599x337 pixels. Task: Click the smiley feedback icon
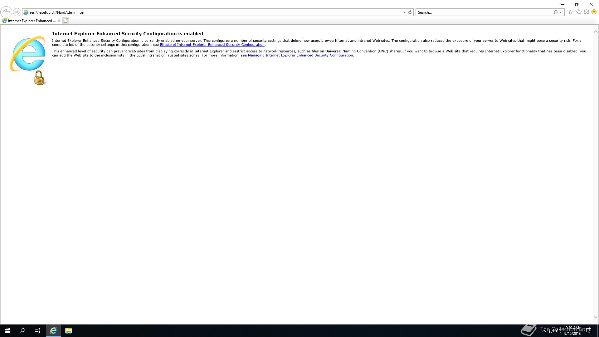[x=594, y=12]
